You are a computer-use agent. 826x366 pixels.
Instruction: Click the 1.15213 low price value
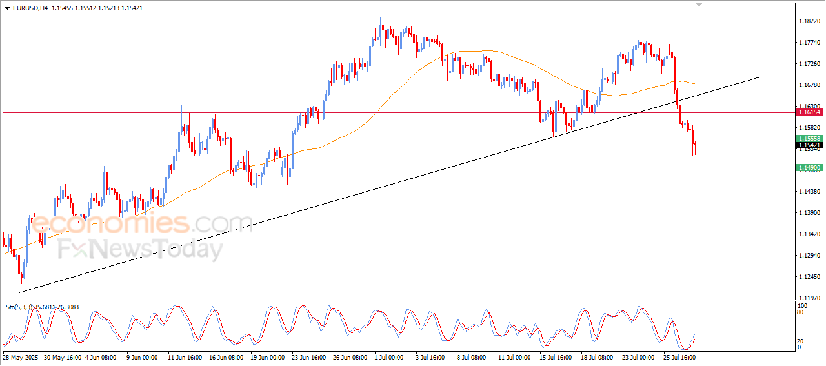(x=109, y=8)
